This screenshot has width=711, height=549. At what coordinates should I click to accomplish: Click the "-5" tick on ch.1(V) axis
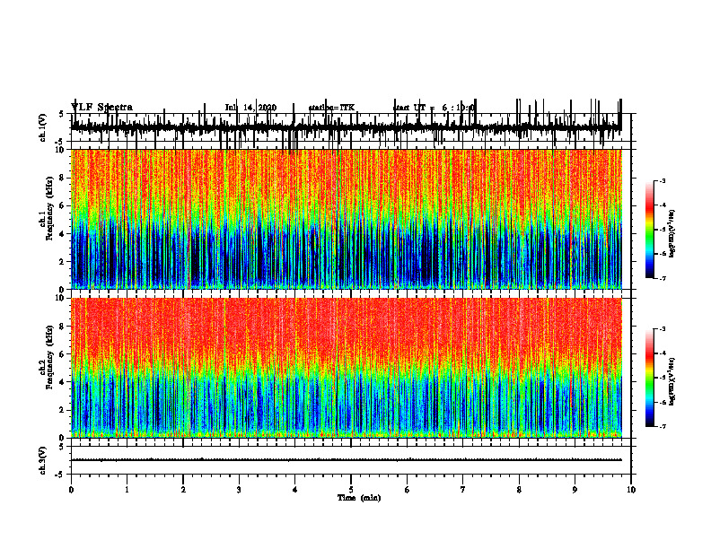(60, 142)
